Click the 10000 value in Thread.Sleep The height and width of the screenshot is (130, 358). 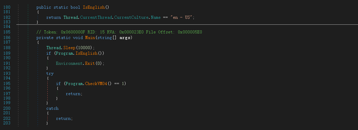(84, 48)
